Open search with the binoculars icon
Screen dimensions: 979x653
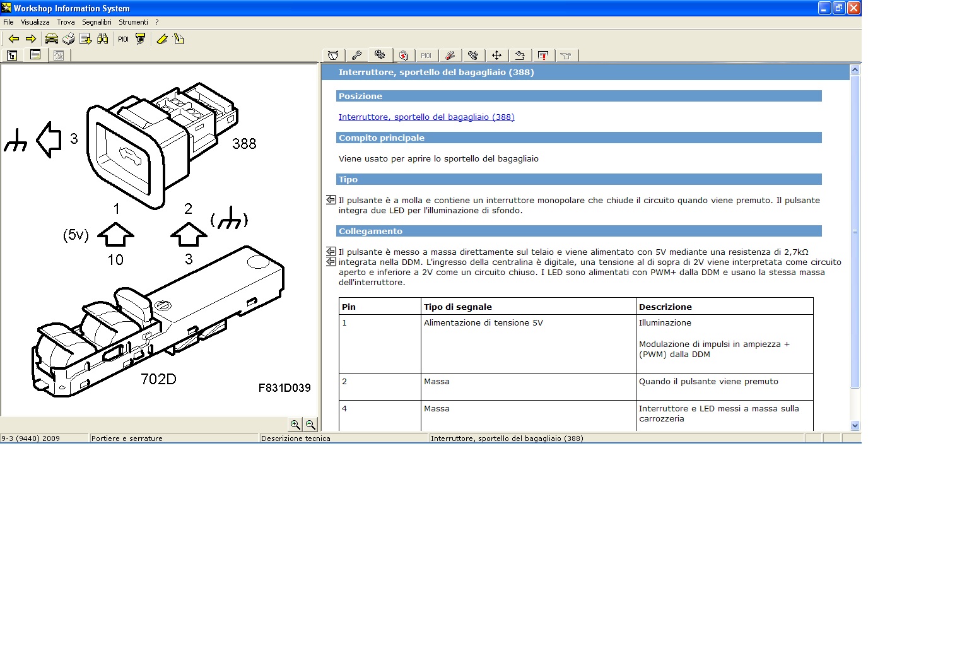(103, 39)
